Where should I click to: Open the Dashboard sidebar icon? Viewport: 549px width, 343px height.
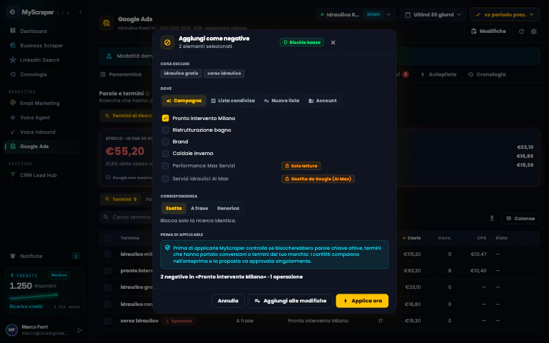pyautogui.click(x=13, y=31)
